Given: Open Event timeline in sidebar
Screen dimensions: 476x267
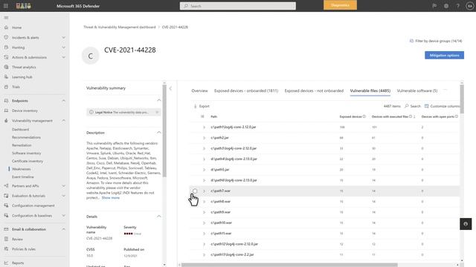Looking at the screenshot, I should (23, 177).
